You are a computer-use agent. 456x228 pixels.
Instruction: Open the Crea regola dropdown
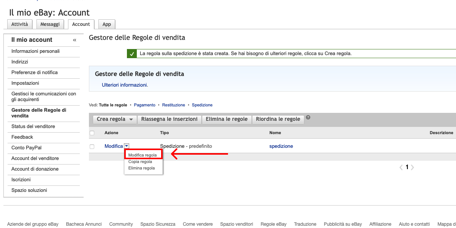[x=115, y=119]
